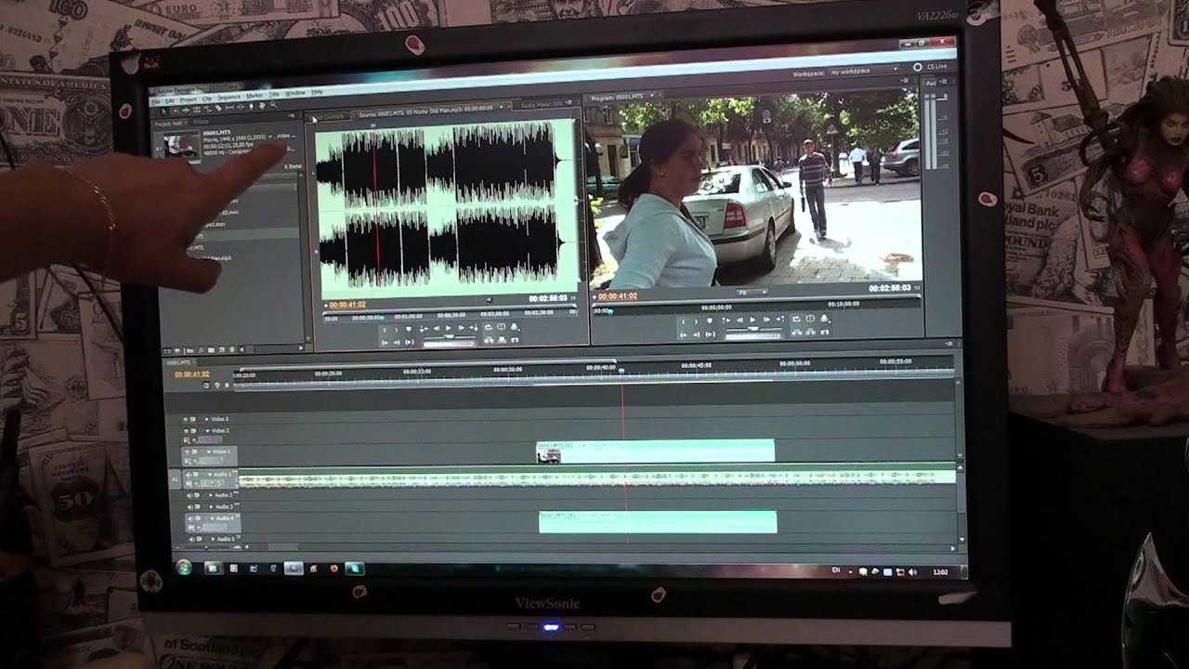Viewport: 1189px width, 669px height.
Task: Select the video clip on Video 1
Action: [656, 452]
